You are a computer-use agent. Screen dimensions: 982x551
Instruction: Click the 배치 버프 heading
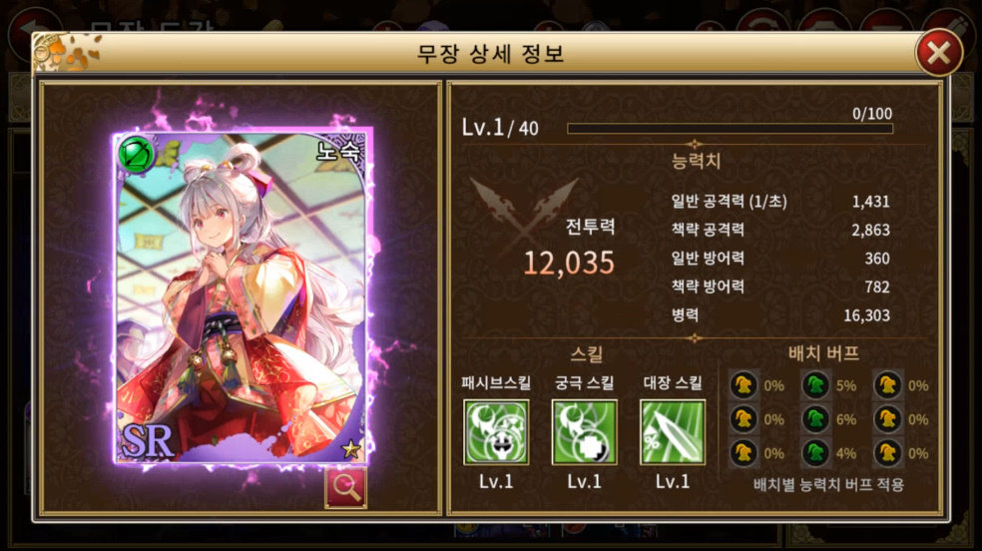(x=823, y=353)
